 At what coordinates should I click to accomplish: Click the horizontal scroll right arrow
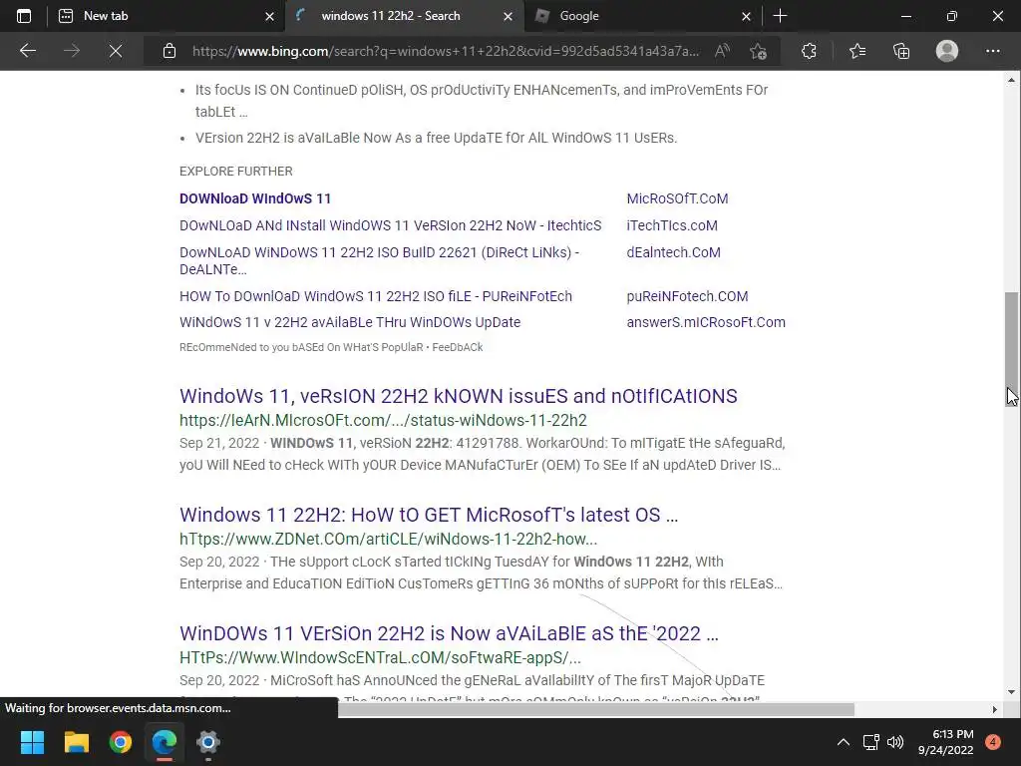pos(994,709)
